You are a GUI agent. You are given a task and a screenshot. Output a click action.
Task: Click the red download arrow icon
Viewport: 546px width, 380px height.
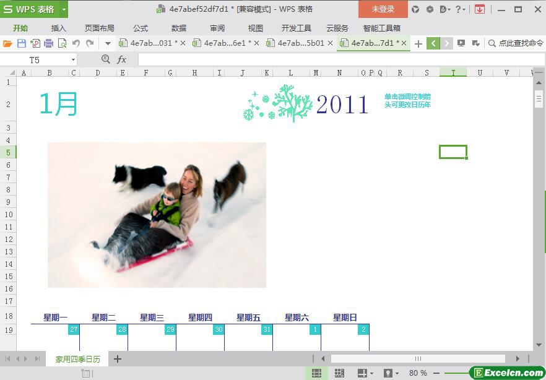pos(480,9)
